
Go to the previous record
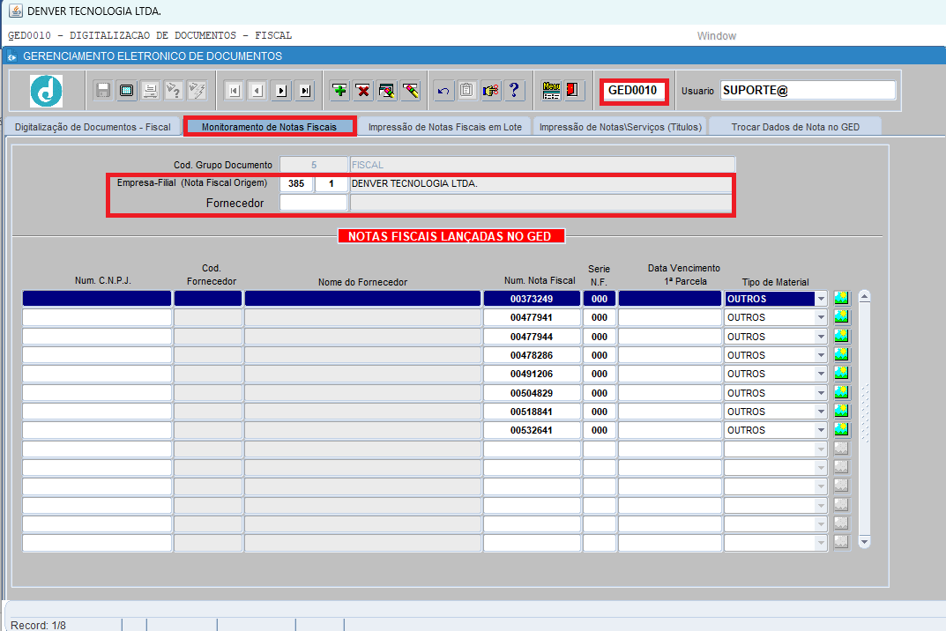(x=257, y=91)
